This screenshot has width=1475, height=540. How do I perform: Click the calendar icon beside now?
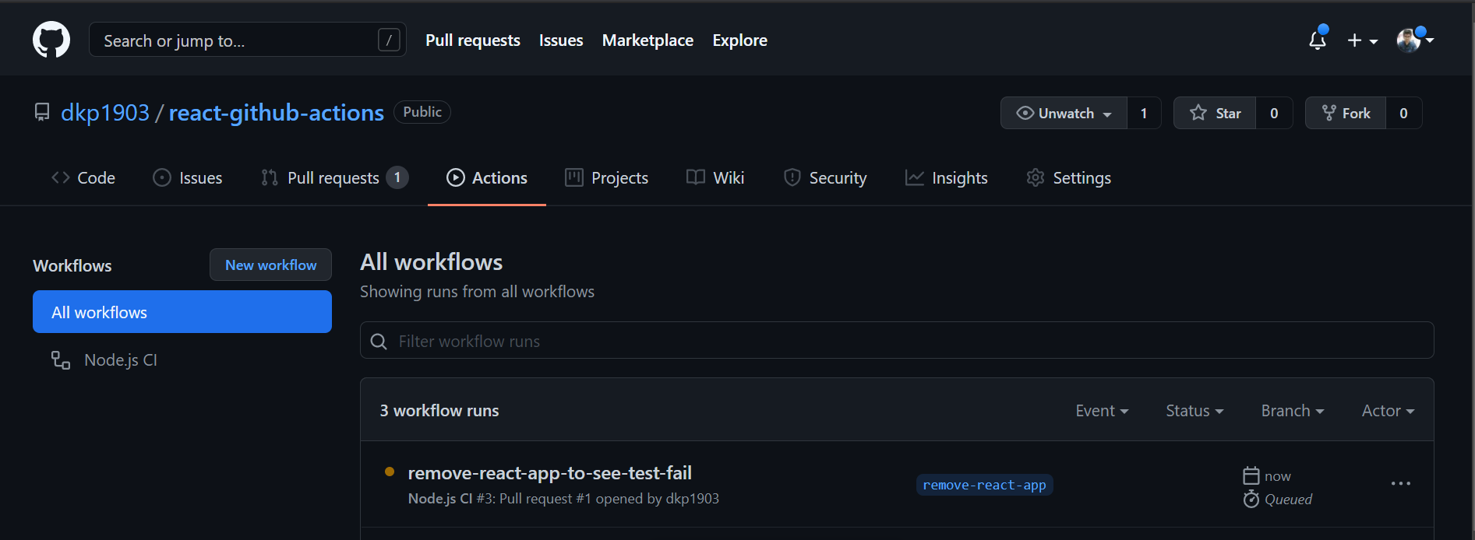(x=1251, y=475)
